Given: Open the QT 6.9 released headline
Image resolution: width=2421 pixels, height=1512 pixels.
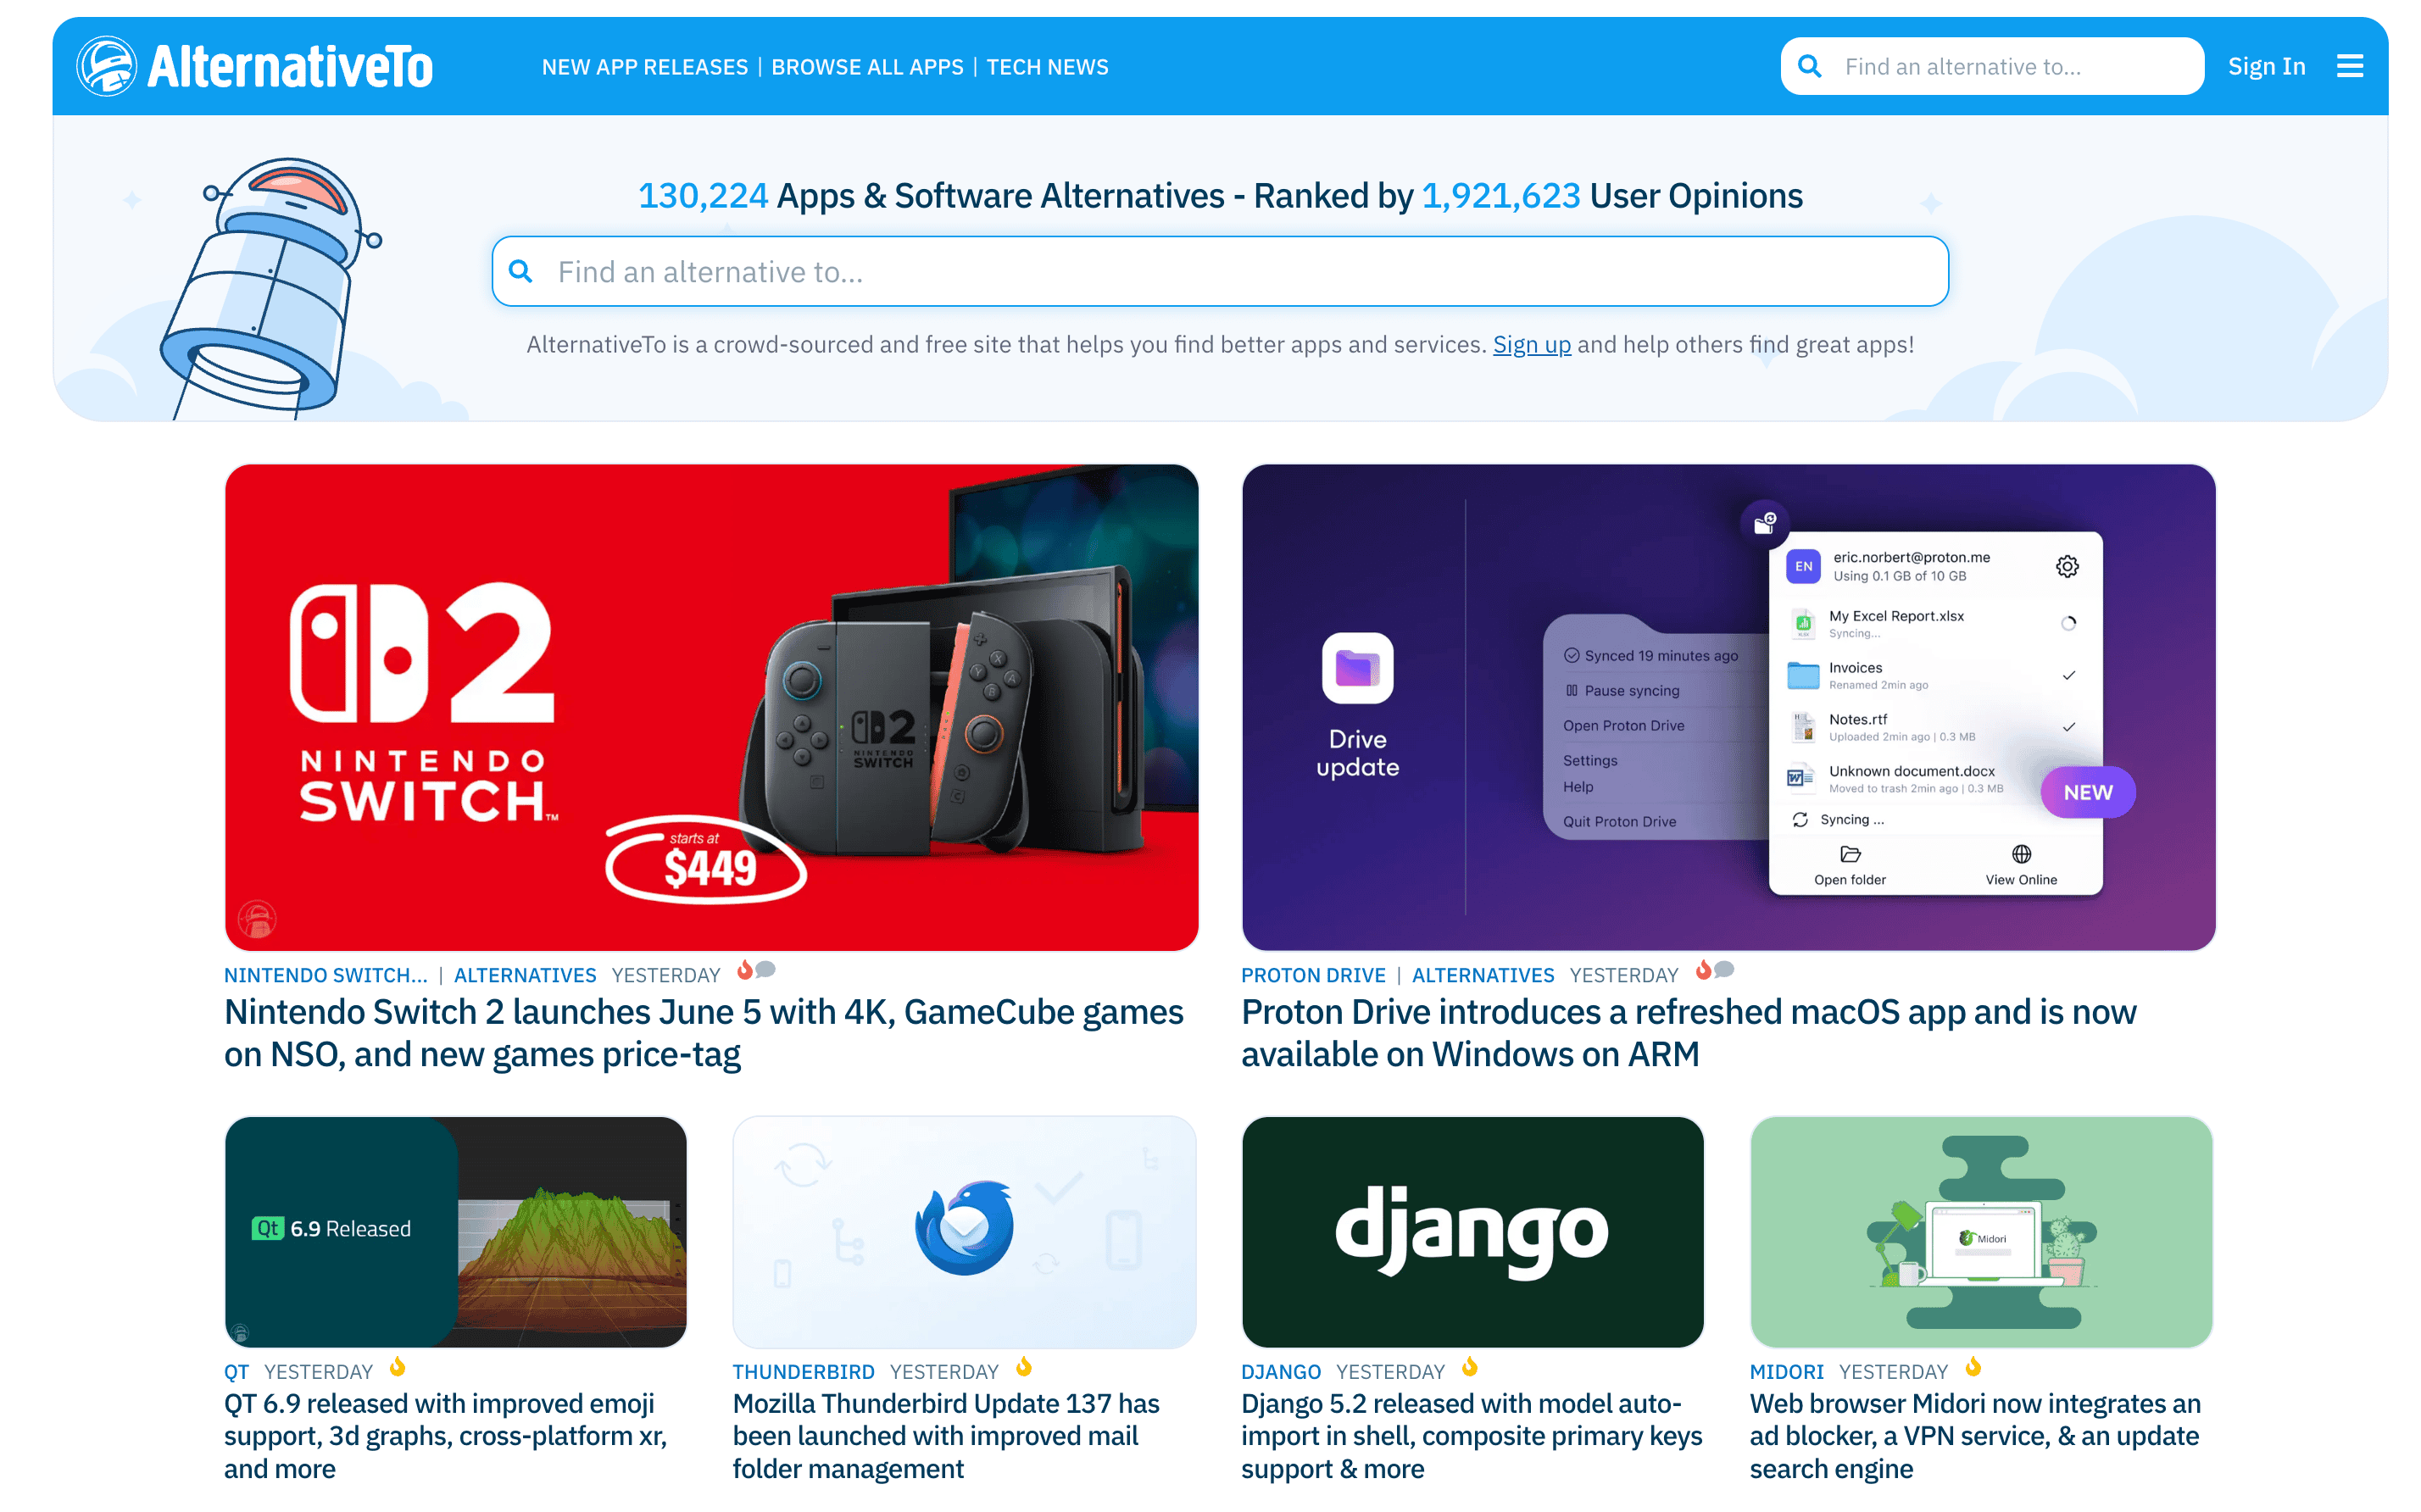Looking at the screenshot, I should pyautogui.click(x=445, y=1436).
